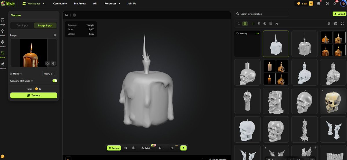Viewport: 347px width, 160px height.
Task: Open the Model tool in left sidebar
Action: tap(3, 32)
